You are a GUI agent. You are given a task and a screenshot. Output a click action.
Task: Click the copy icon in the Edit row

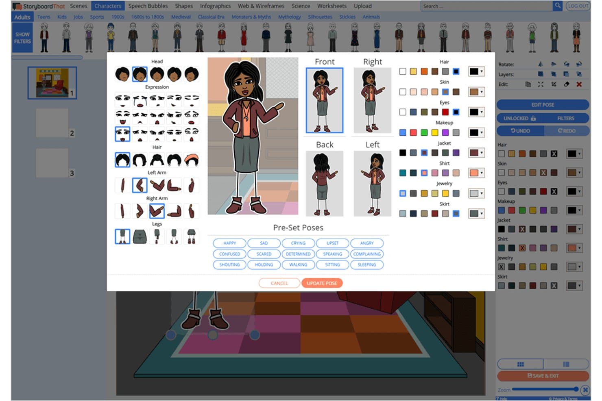pyautogui.click(x=528, y=85)
